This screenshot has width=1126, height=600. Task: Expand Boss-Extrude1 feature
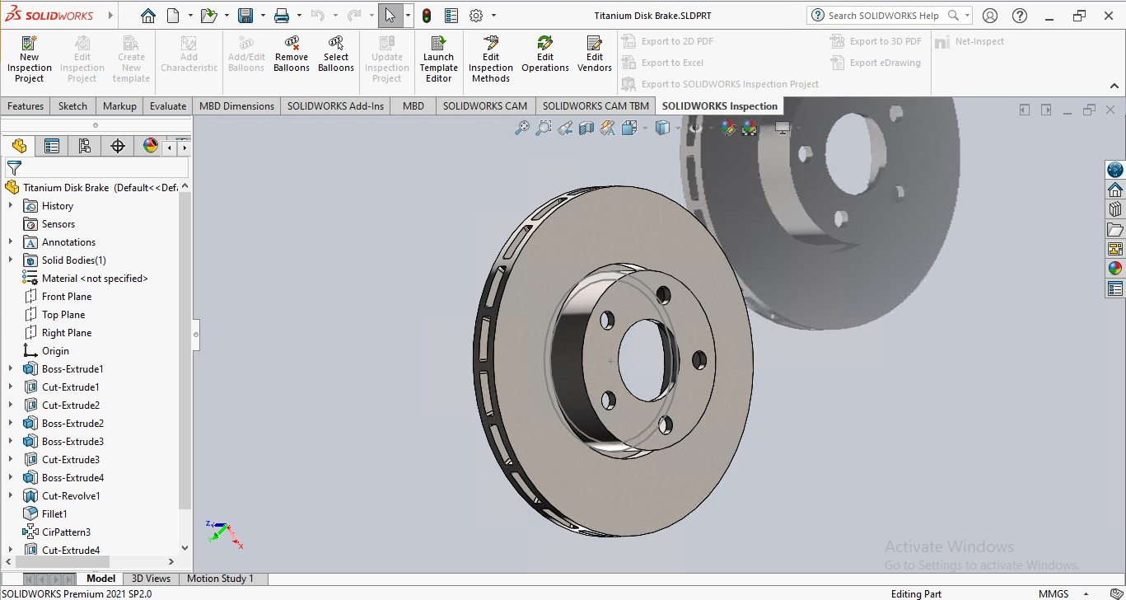pos(11,369)
